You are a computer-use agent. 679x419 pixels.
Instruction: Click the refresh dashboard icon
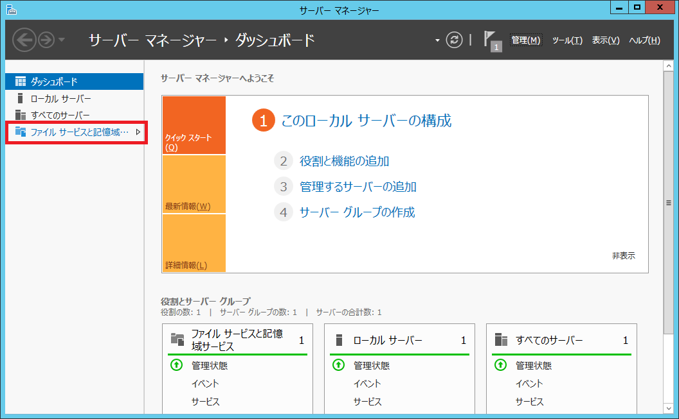click(455, 40)
